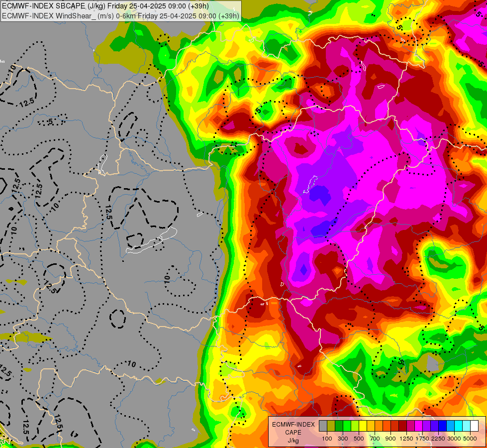
Task: Click the 700 value on the legend
Action: [x=375, y=439]
